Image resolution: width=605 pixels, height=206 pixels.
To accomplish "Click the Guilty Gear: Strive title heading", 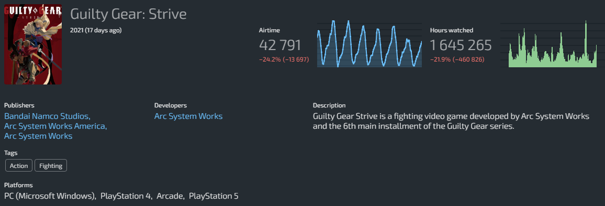I will pos(128,14).
